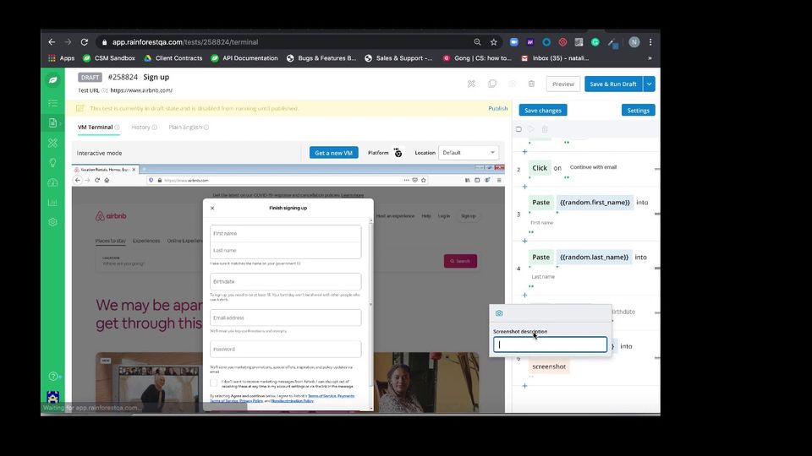Open the Location Default dropdown
This screenshot has height=456, width=812.
(469, 153)
